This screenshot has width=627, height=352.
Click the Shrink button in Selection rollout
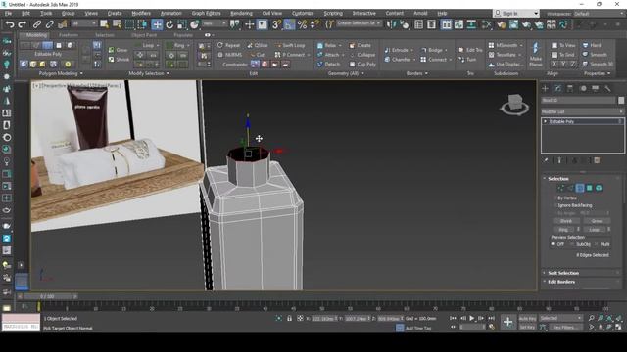566,221
